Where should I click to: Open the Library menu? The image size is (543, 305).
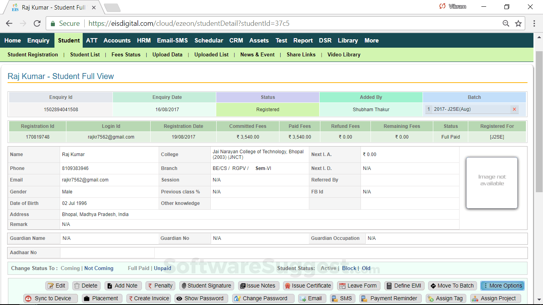click(348, 41)
